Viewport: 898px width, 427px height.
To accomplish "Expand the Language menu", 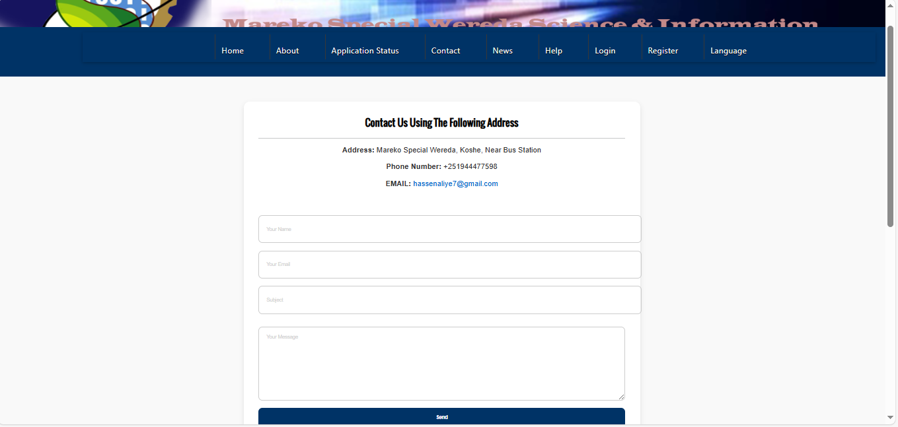I will pyautogui.click(x=728, y=51).
